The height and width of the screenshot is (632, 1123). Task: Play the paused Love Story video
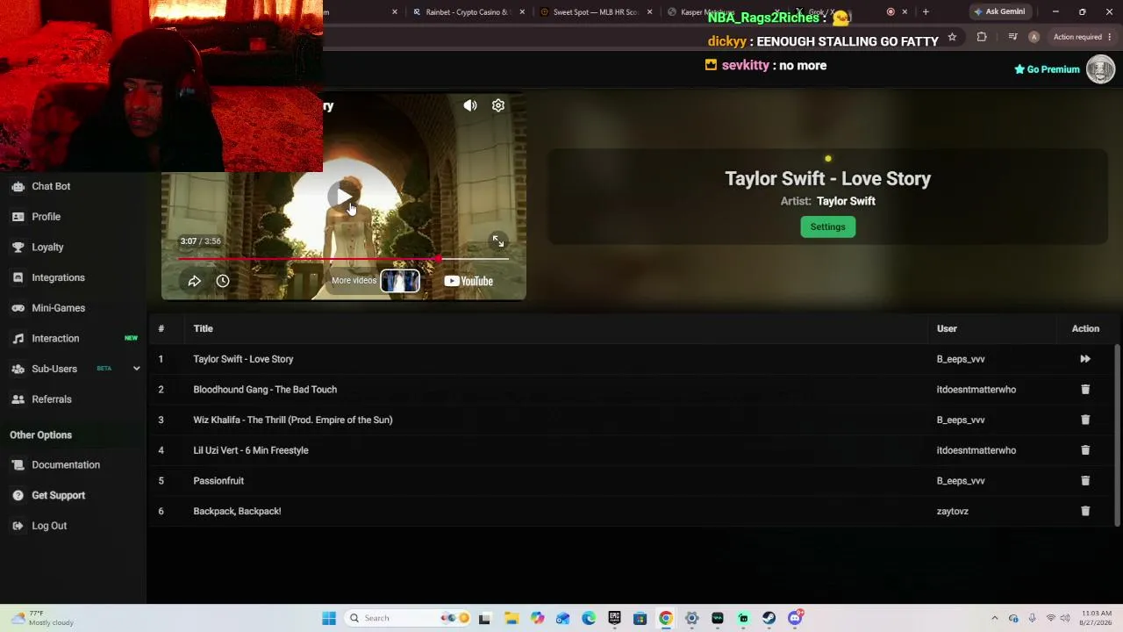click(343, 196)
